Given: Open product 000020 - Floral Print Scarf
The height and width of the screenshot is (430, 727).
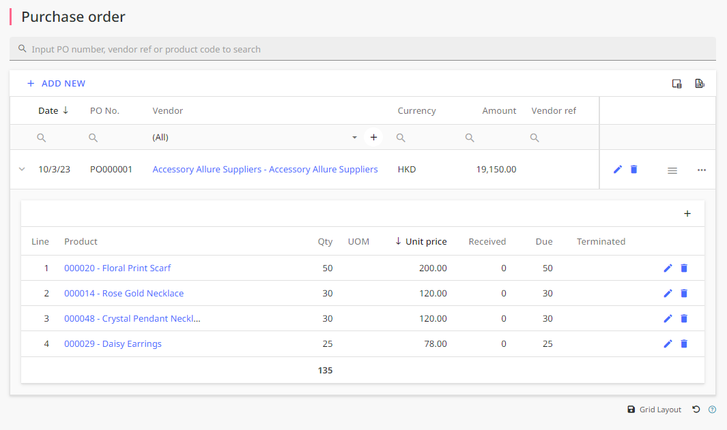Looking at the screenshot, I should [117, 268].
